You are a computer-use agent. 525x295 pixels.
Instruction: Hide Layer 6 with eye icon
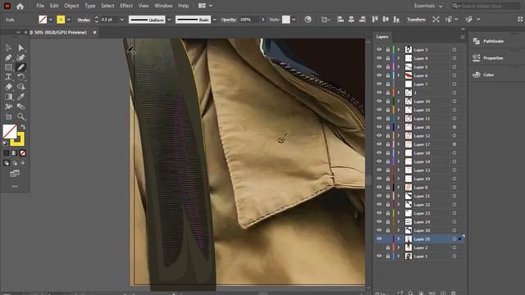(x=379, y=75)
